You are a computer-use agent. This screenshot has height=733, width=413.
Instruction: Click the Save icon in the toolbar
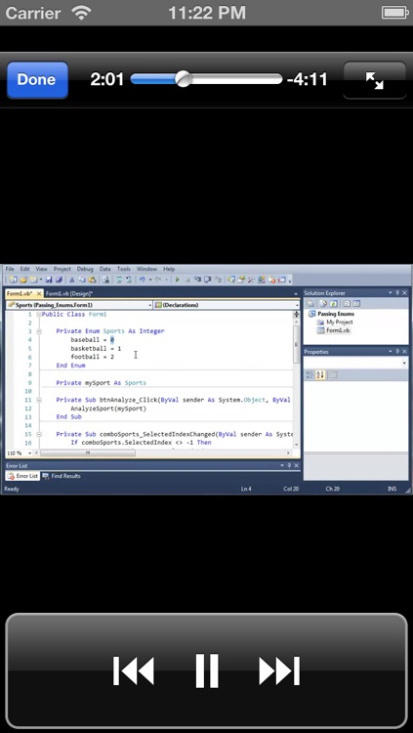[x=49, y=280]
